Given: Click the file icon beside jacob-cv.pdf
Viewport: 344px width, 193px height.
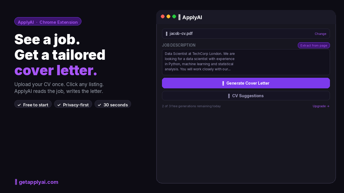Looking at the screenshot, I should pyautogui.click(x=167, y=33).
